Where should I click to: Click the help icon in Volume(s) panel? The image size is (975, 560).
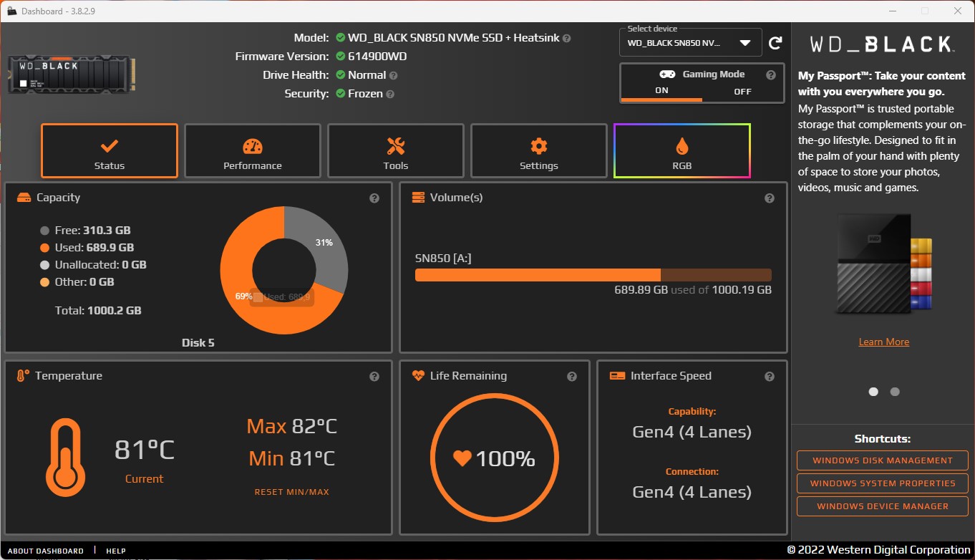coord(770,198)
